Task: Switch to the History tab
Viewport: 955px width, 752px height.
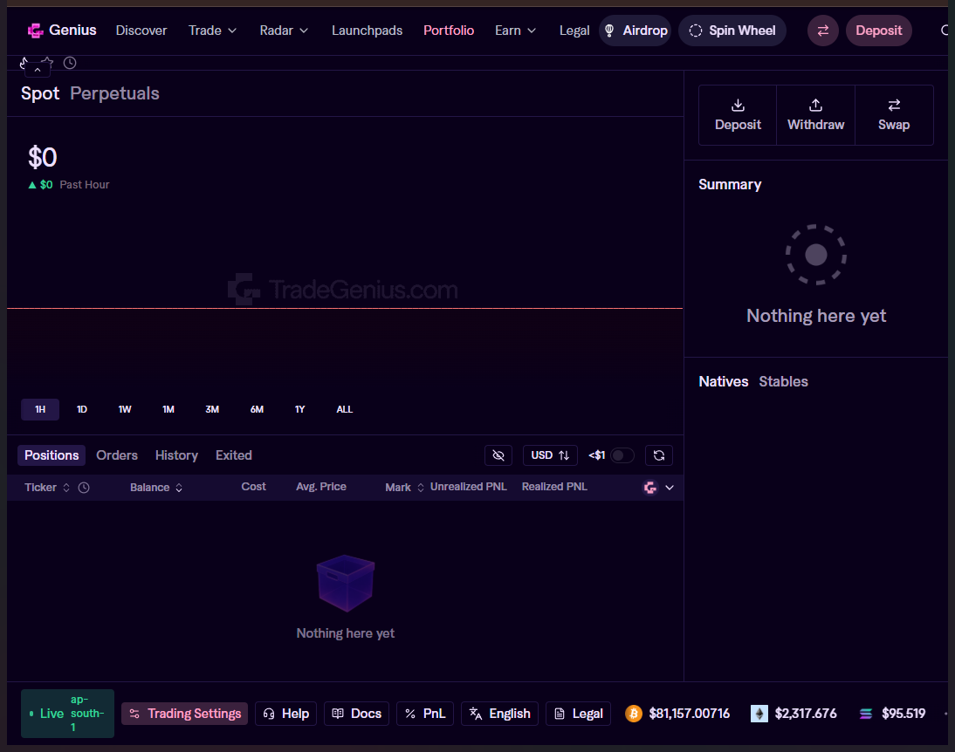Action: [x=176, y=455]
